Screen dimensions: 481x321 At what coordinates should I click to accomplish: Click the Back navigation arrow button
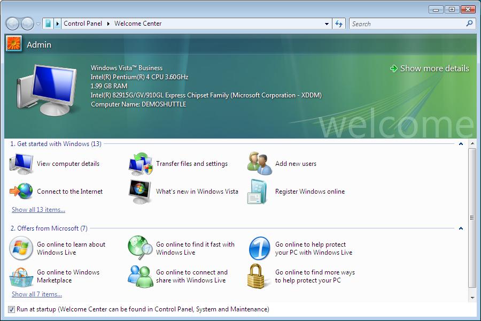13,24
